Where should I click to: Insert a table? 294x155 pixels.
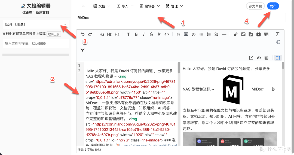pyautogui.click(x=266, y=34)
